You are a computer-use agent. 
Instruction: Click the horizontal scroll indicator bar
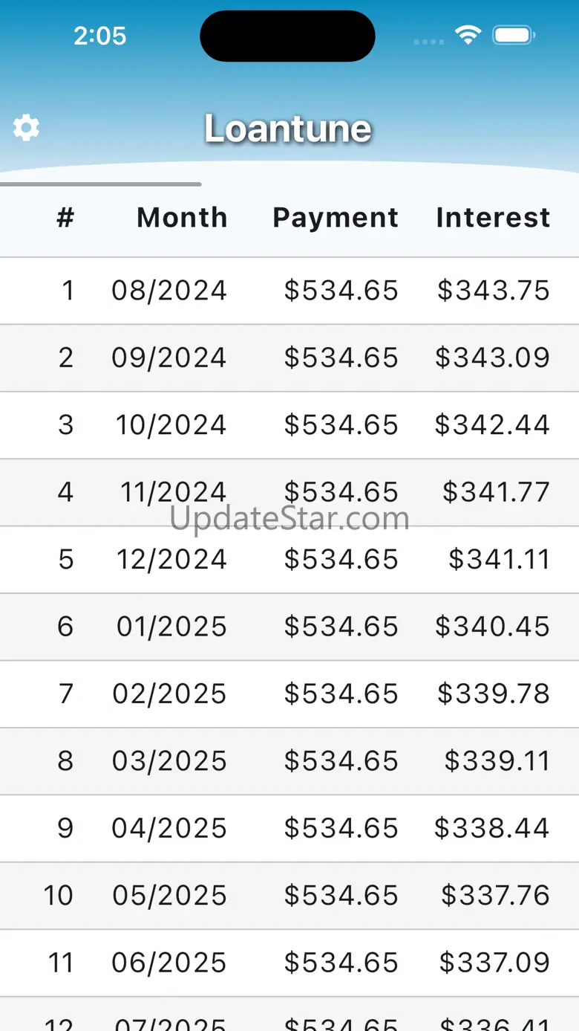pos(100,184)
